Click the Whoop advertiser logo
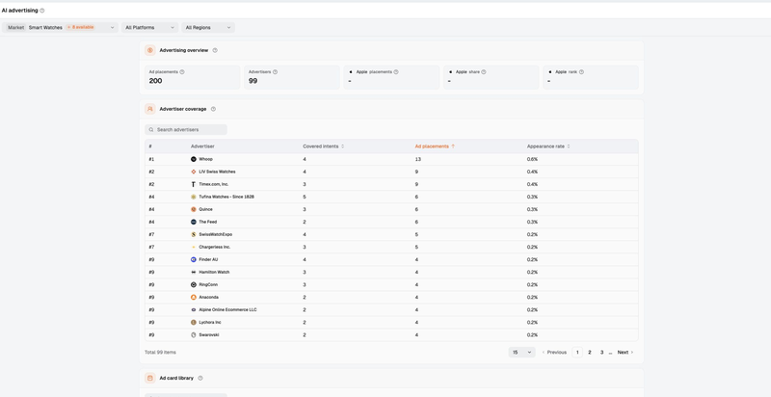771x397 pixels. (x=194, y=159)
